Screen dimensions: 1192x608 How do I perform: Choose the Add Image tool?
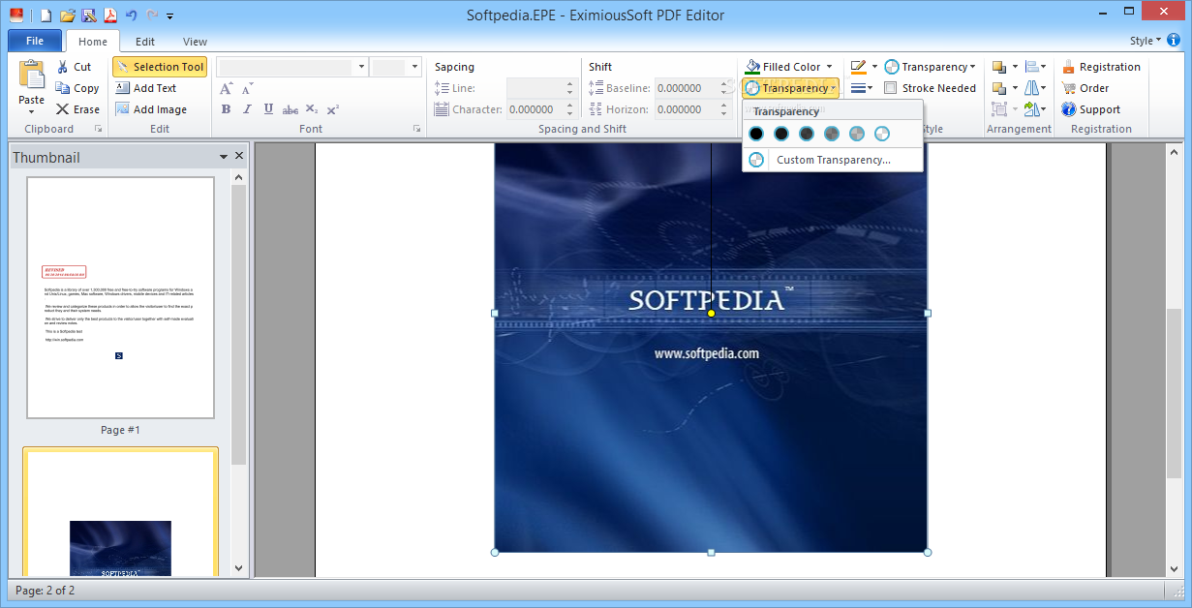point(150,109)
